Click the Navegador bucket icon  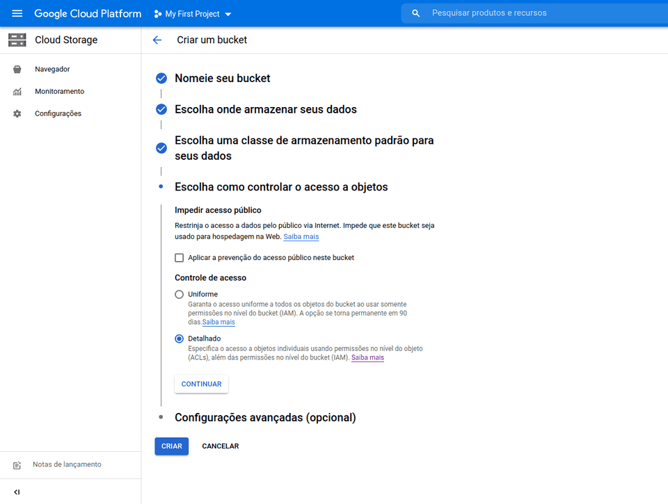click(x=17, y=70)
